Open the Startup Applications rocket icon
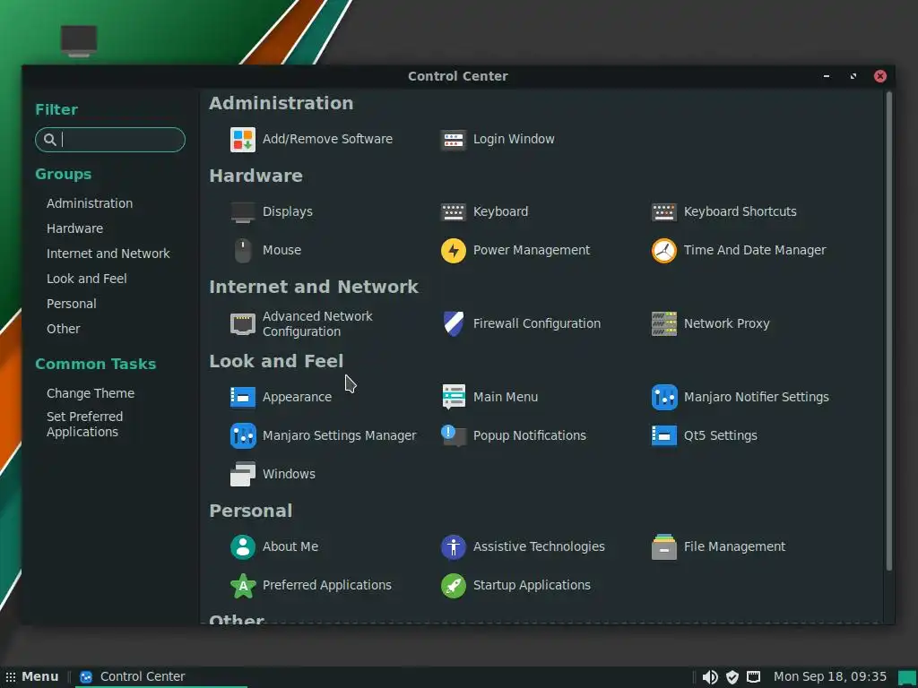 point(453,586)
